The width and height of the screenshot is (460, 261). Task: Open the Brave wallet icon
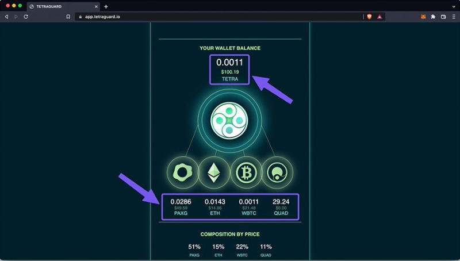(443, 17)
